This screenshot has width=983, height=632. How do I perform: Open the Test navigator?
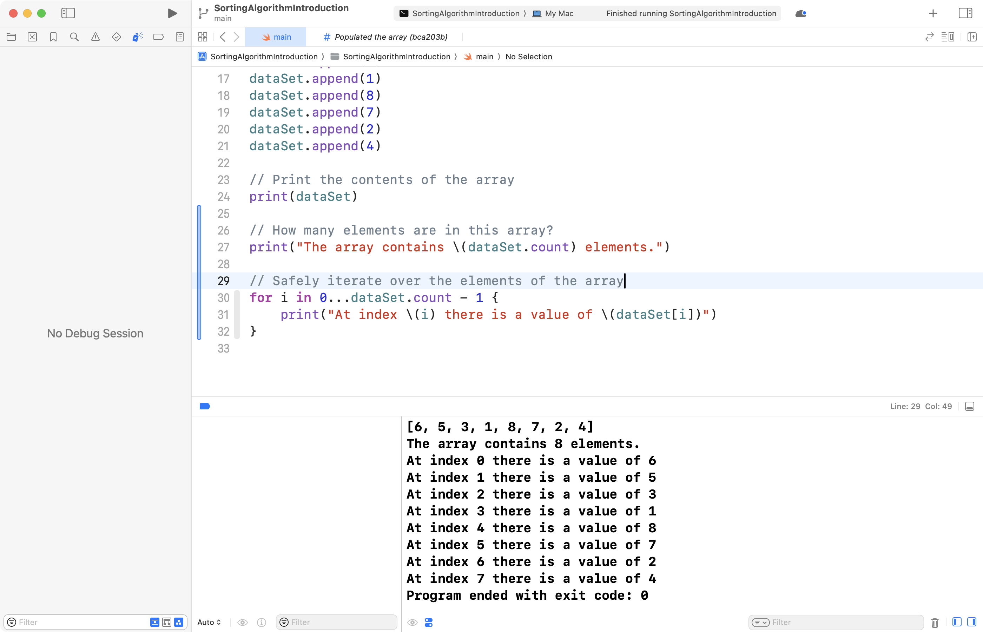point(117,37)
